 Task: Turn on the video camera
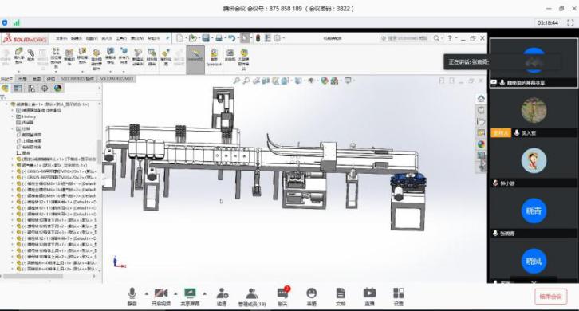(x=161, y=297)
